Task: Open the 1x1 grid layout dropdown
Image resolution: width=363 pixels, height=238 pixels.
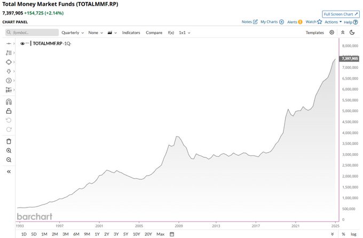Action: click(185, 33)
